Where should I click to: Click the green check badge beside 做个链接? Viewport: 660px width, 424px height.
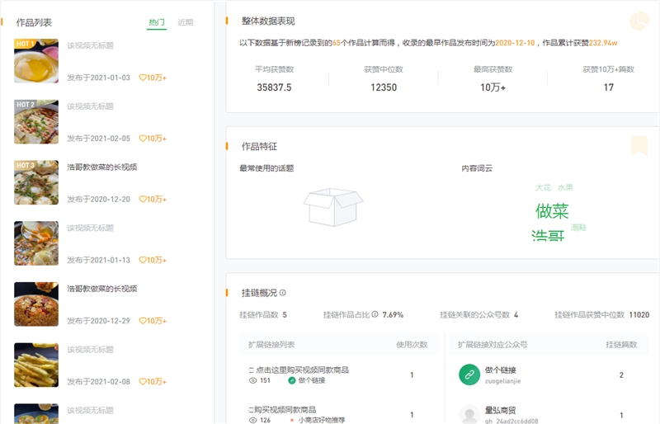coord(292,380)
